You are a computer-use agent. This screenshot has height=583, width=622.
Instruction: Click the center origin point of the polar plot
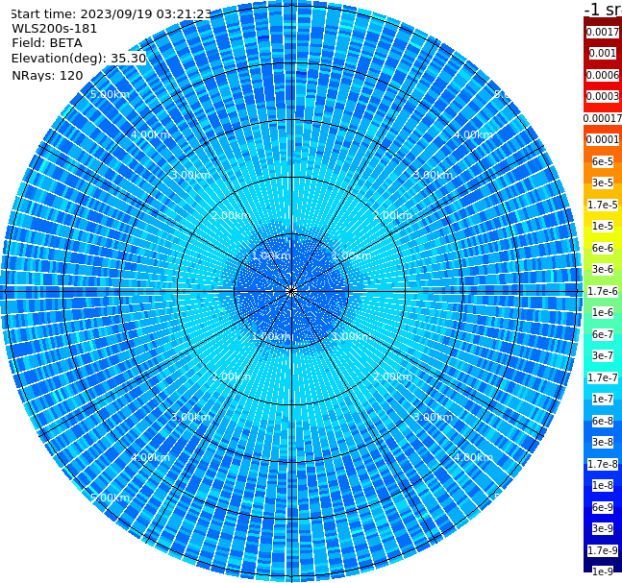291,291
